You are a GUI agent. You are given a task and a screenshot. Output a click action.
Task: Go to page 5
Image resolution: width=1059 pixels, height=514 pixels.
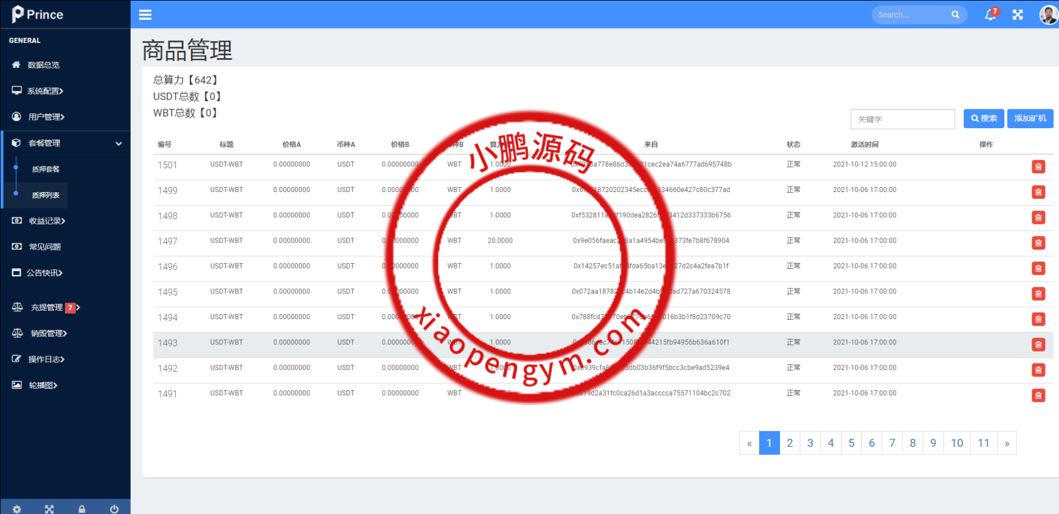point(851,443)
